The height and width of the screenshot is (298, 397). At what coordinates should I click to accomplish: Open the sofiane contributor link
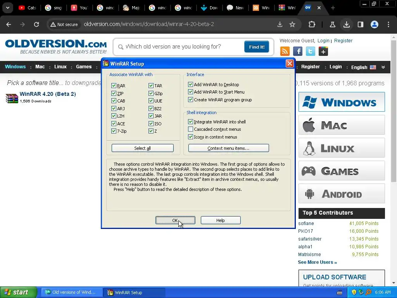[x=306, y=223]
